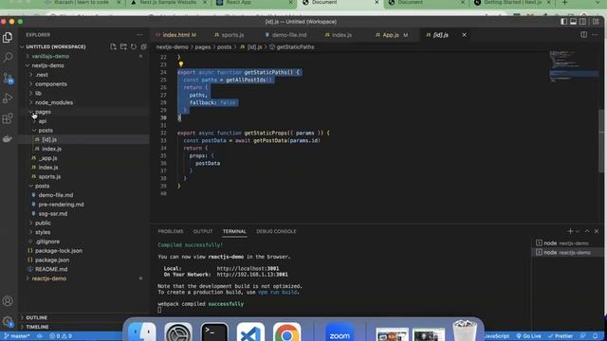Toggle primary sidebar layout icon
This screenshot has height=341, width=607.
click(564, 22)
